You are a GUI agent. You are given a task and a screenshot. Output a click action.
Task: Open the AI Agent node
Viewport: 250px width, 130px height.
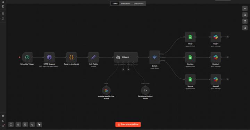pos(126,57)
